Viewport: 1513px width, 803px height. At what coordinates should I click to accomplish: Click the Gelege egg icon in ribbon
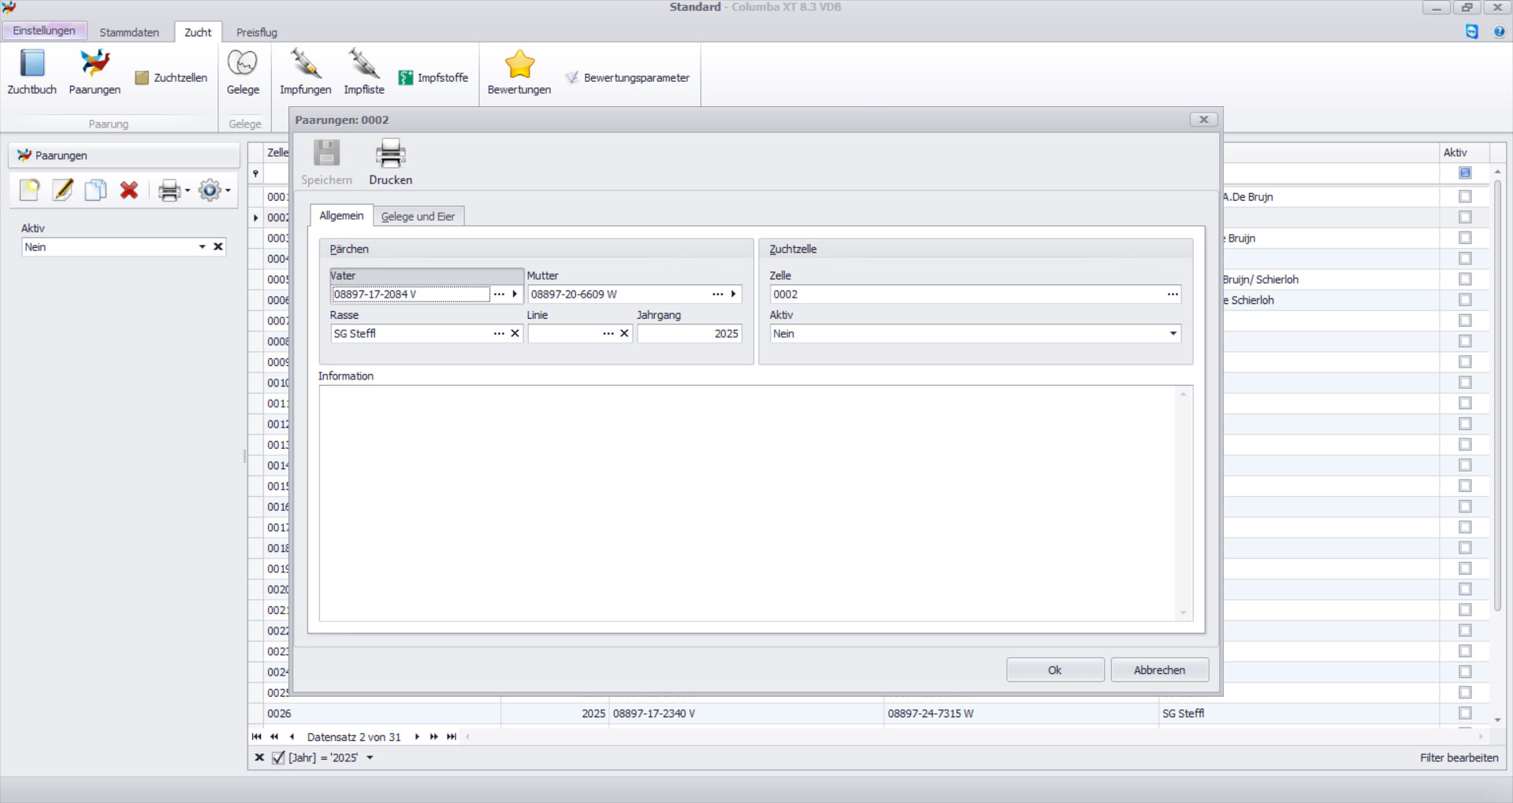243,65
